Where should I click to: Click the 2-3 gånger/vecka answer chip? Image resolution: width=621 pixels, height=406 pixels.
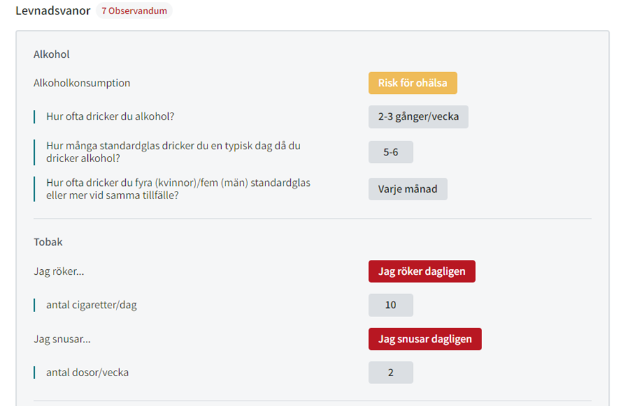[x=418, y=117]
